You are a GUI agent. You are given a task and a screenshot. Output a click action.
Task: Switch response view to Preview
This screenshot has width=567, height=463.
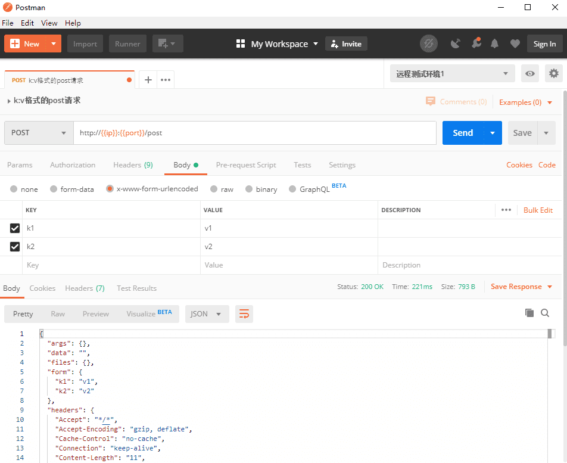(95, 314)
